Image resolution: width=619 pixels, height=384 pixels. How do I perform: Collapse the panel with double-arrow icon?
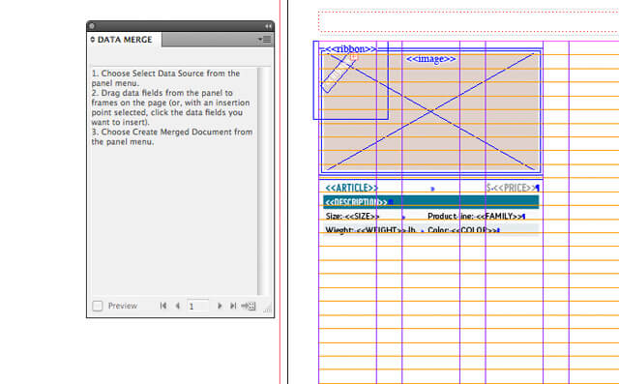point(268,26)
